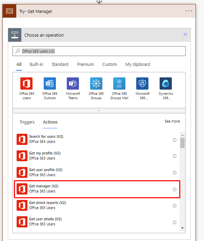Switch to the Built-in tab
Image resolution: width=204 pixels, height=241 pixels.
36,64
